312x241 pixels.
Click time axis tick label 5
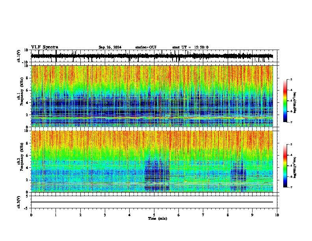tap(154, 215)
